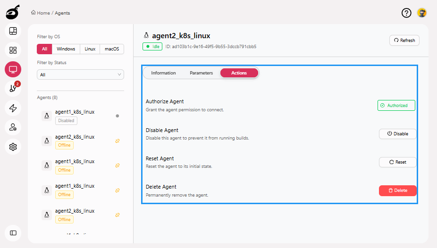Open the four-squares grid icon in sidebar

point(13,50)
